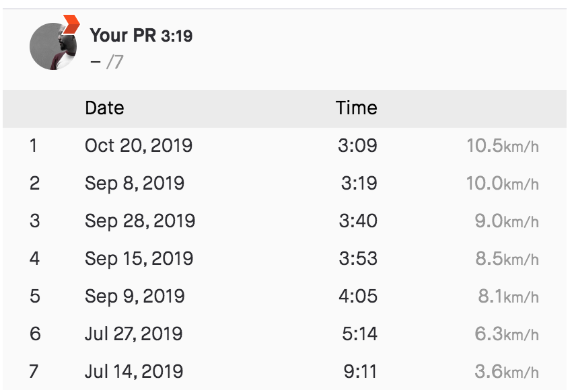Click the 3.6km/h speed value
The image size is (572, 390).
click(507, 371)
